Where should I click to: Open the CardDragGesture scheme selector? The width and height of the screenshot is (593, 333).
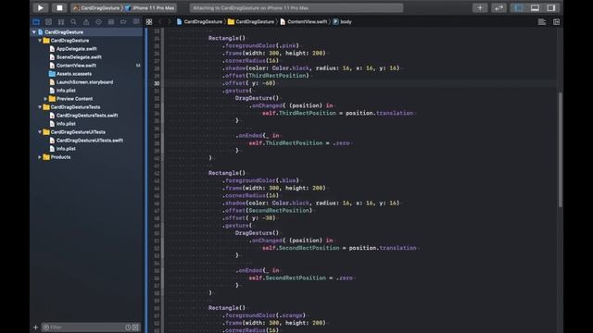point(96,8)
